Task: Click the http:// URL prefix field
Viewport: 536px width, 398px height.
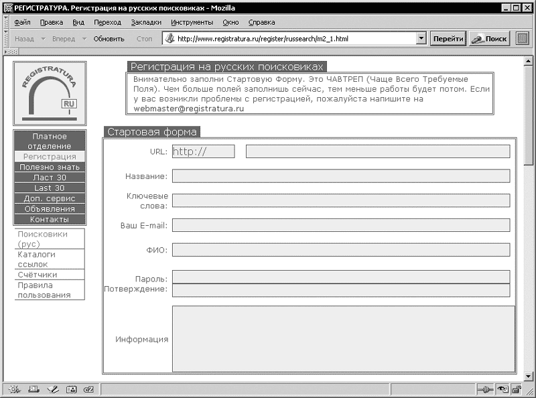Action: 204,151
